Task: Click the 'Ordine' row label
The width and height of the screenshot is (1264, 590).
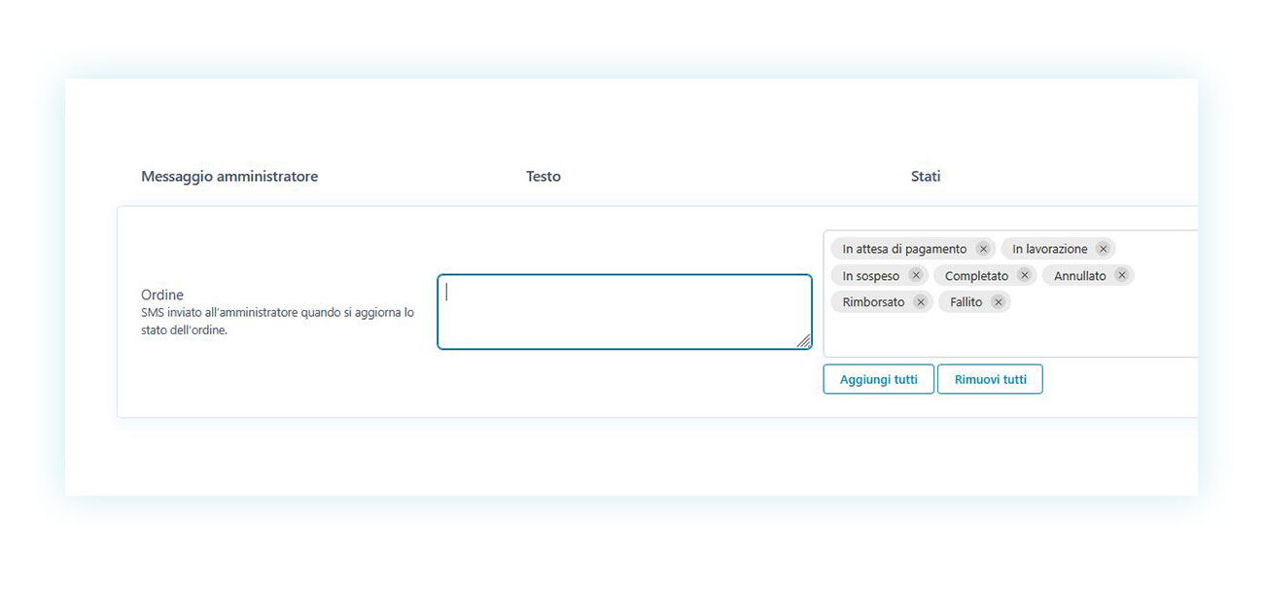Action: [x=162, y=295]
